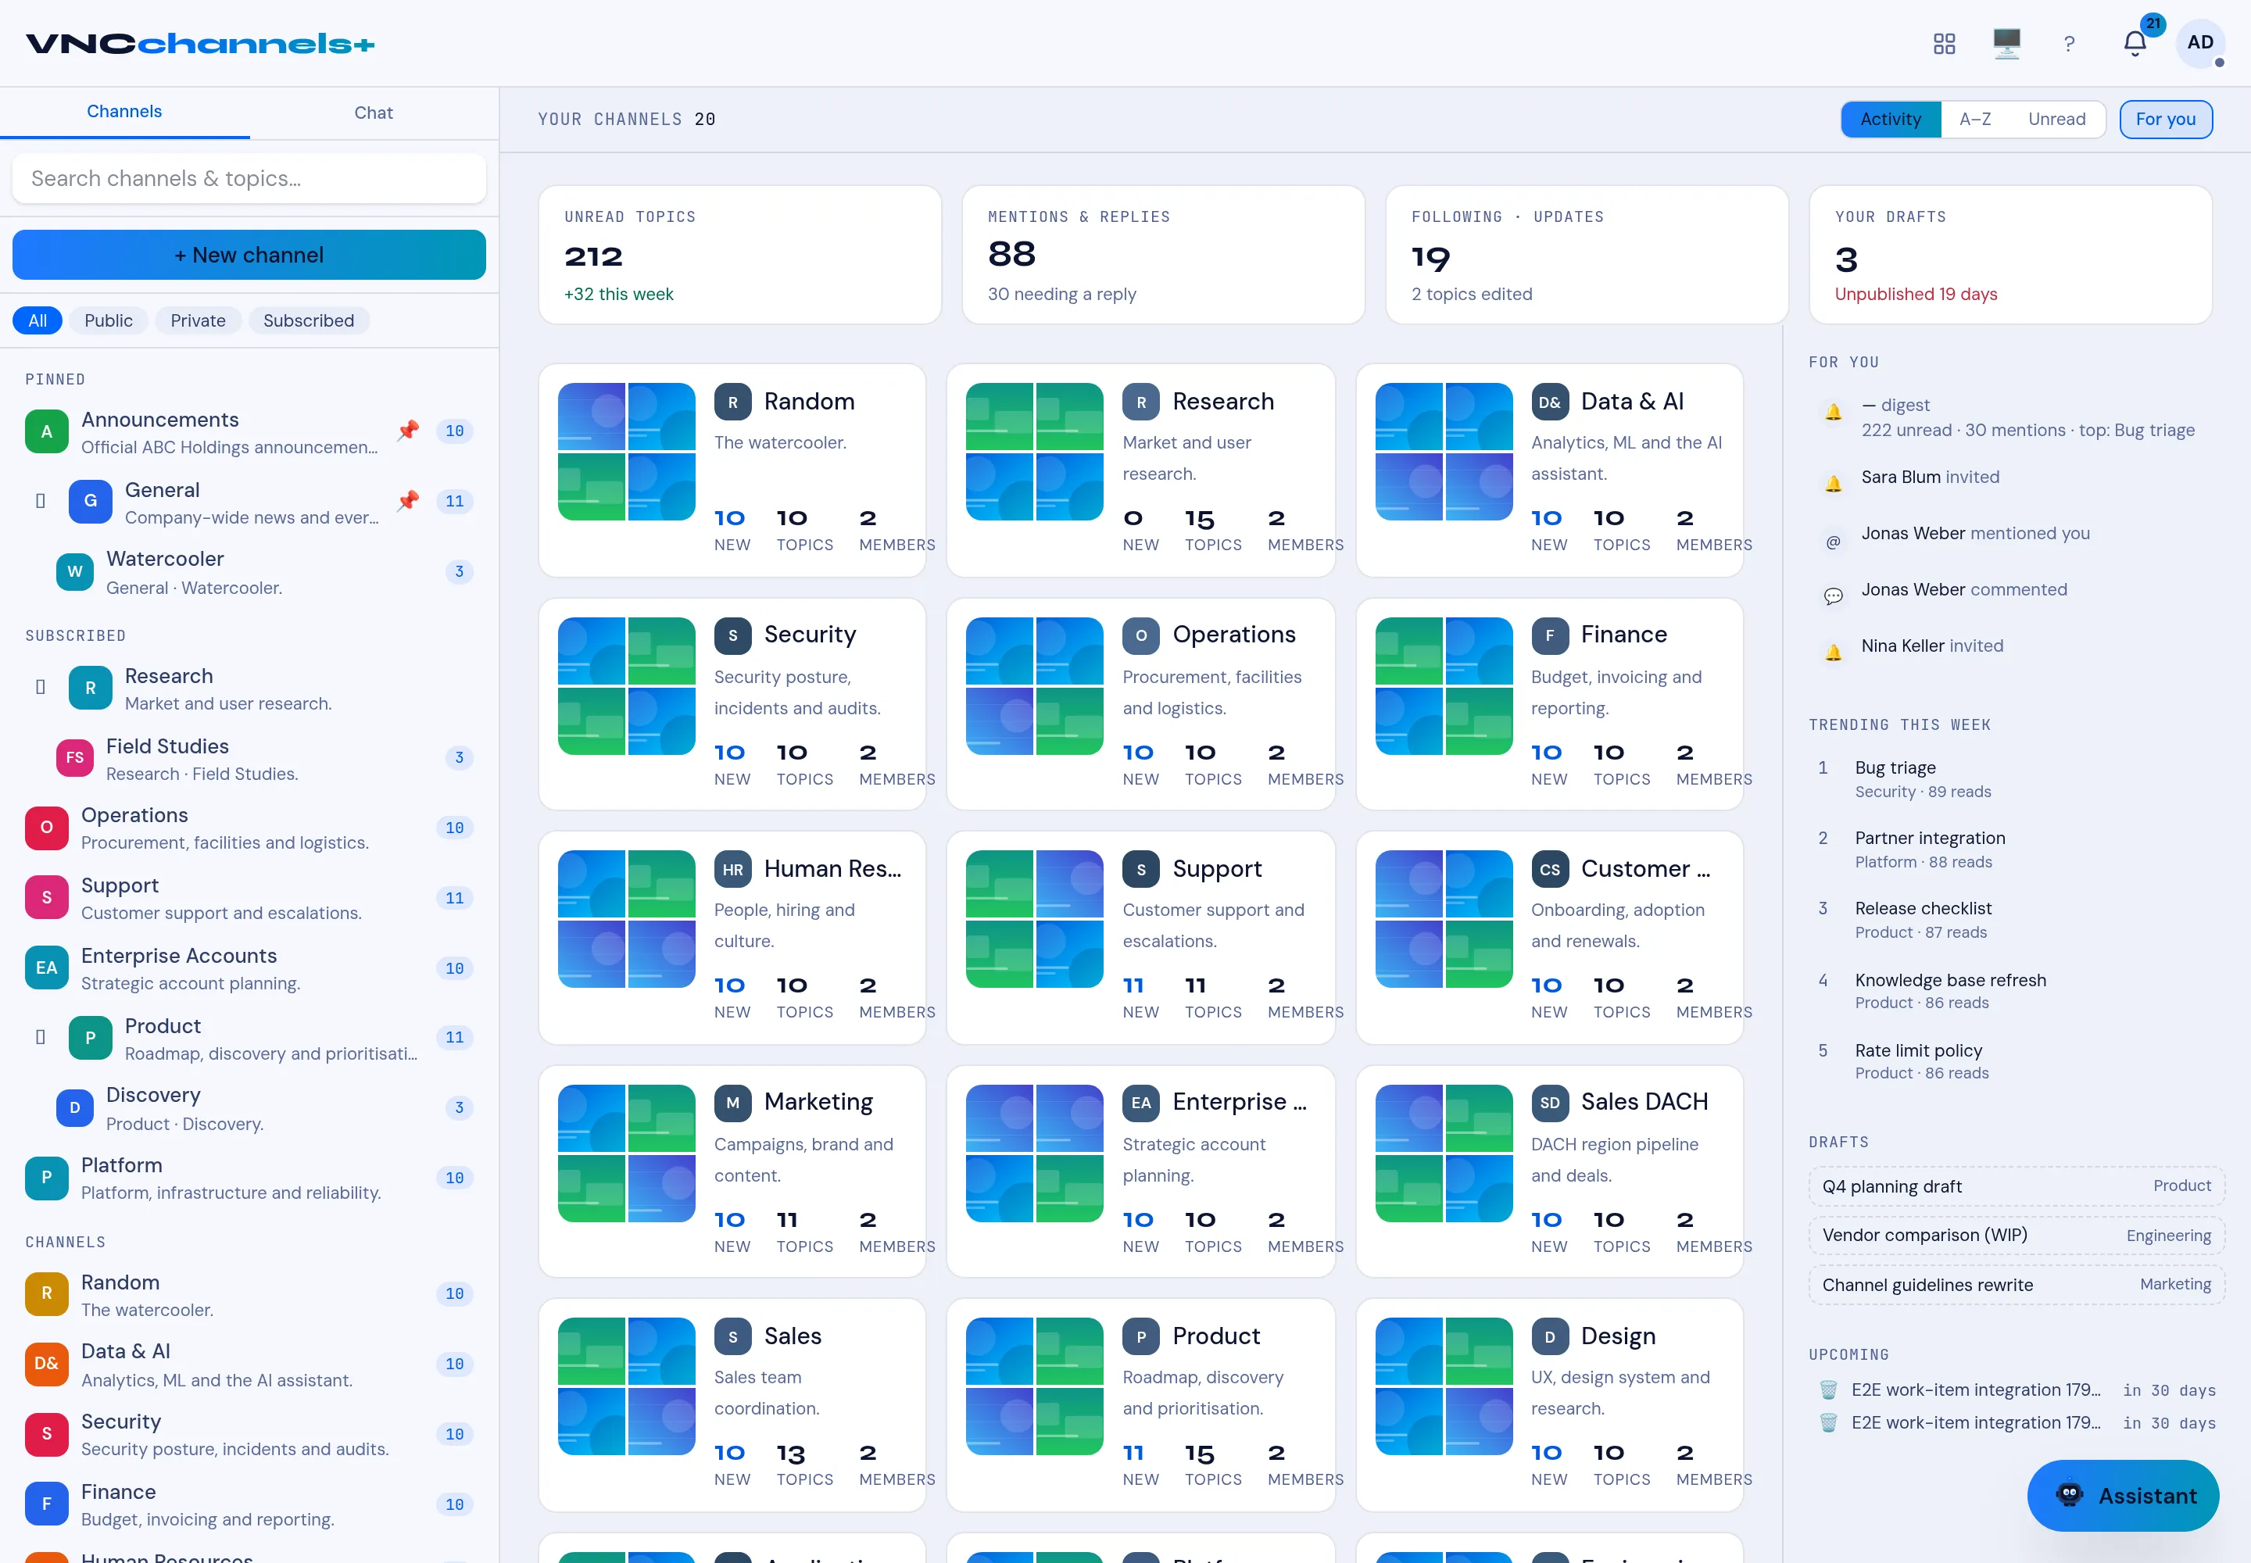2251x1563 pixels.
Task: Collapse the Research channel subtopics in sidebar
Action: (x=40, y=688)
